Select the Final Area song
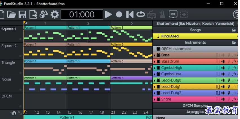This screenshot has height=119, width=240. pos(195,36)
